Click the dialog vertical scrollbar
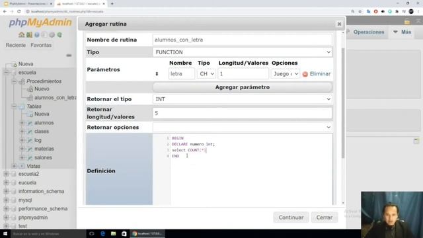Screen dimensions: 423x238 pyautogui.click(x=343, y=103)
